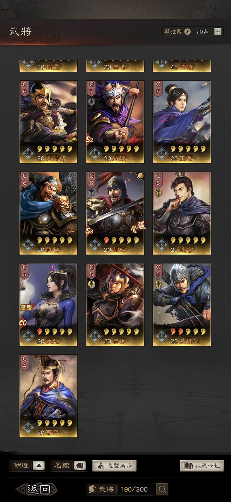This screenshot has height=502, width=231.
Task: Open the 造型商店 shop
Action: [x=114, y=466]
